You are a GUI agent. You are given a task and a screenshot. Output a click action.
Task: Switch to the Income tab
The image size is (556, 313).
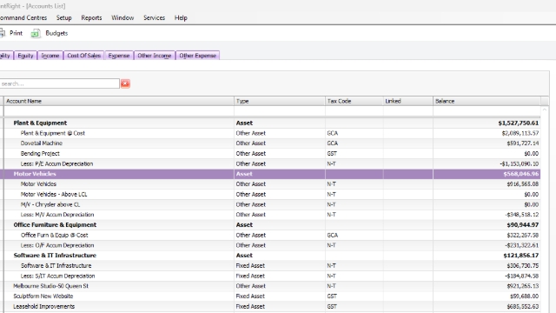[50, 56]
